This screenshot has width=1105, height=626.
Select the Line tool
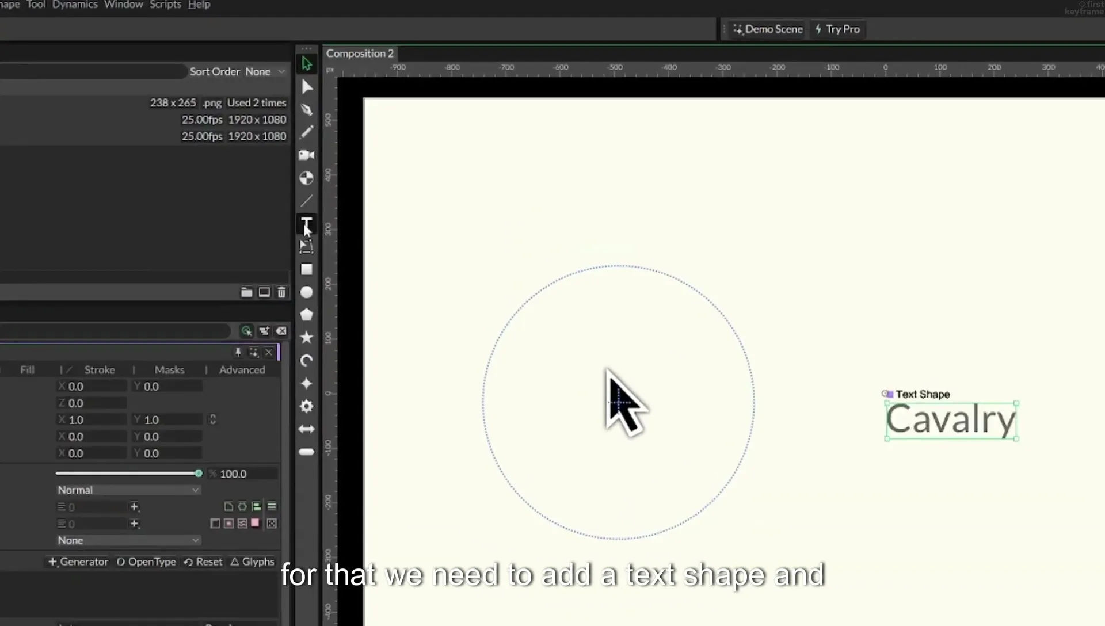307,201
